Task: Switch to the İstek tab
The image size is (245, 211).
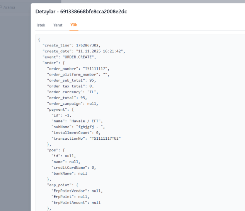Action: click(x=41, y=25)
